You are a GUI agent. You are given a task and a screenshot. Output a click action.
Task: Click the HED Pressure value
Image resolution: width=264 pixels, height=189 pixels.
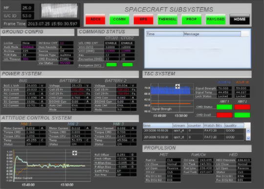[243, 160]
